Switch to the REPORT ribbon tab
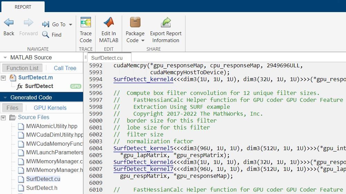This screenshot has height=194, width=346. tap(23, 7)
